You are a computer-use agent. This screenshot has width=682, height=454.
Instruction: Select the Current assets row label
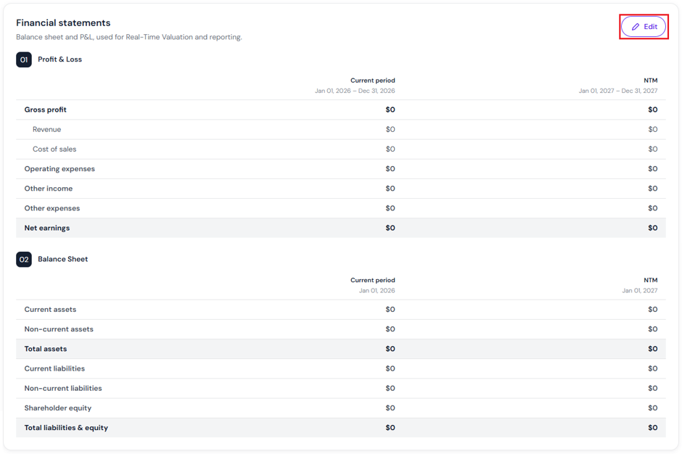click(x=50, y=309)
